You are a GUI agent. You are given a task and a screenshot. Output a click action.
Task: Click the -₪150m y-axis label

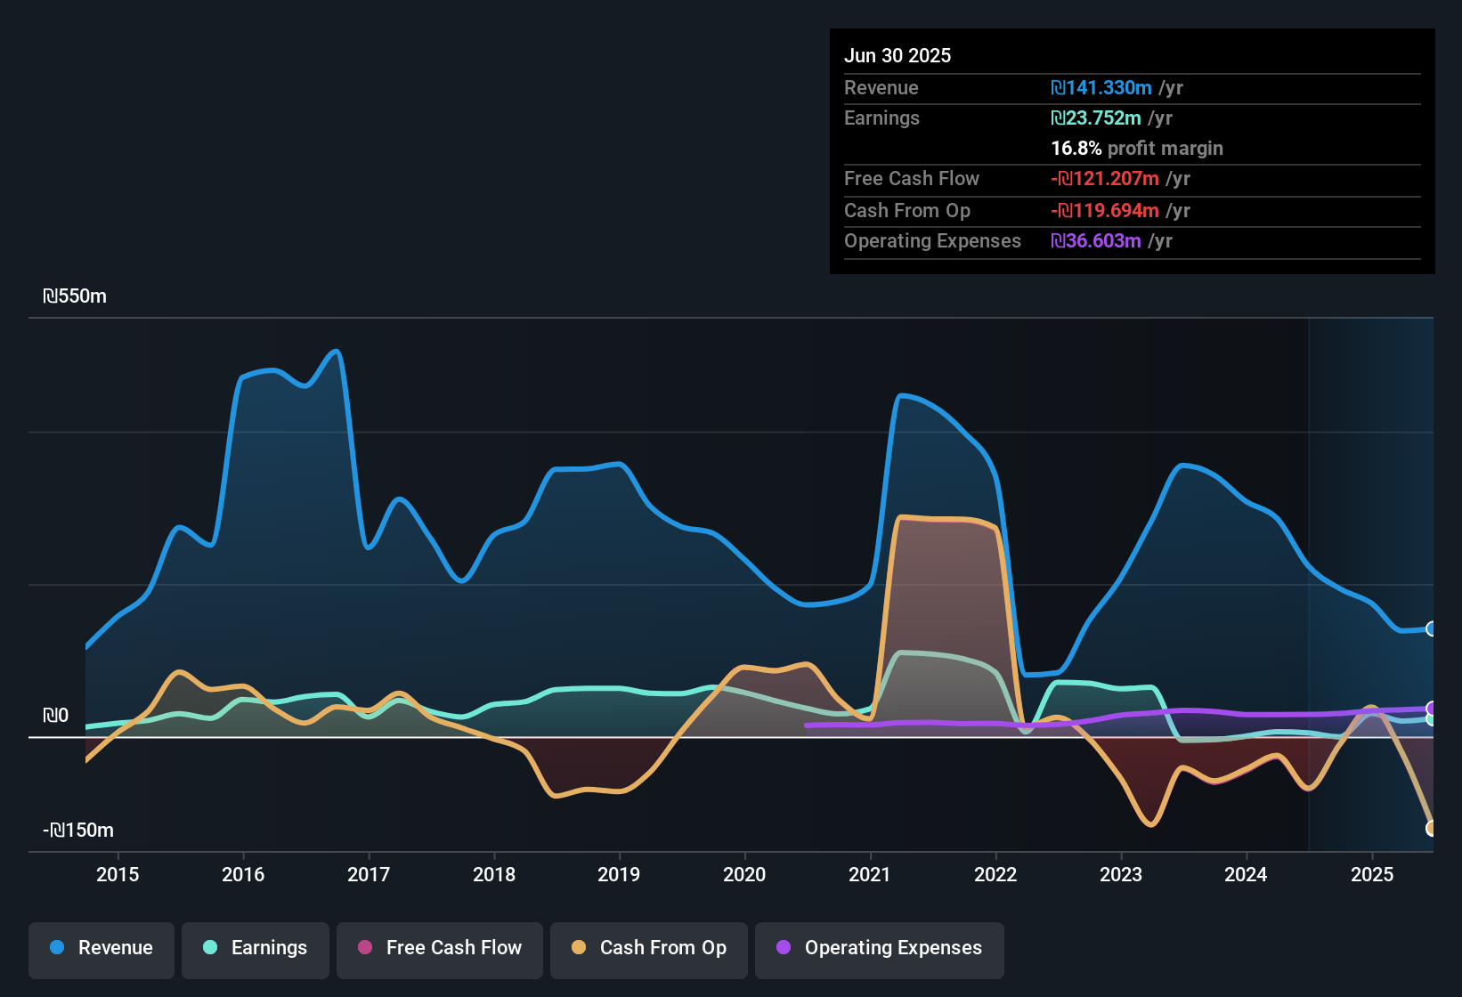78,831
